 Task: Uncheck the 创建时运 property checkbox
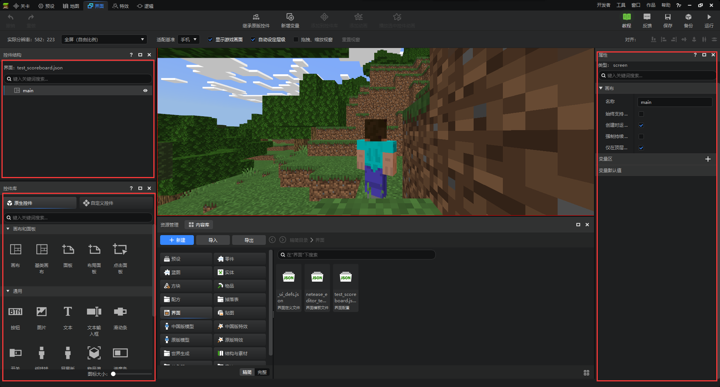[x=641, y=125]
